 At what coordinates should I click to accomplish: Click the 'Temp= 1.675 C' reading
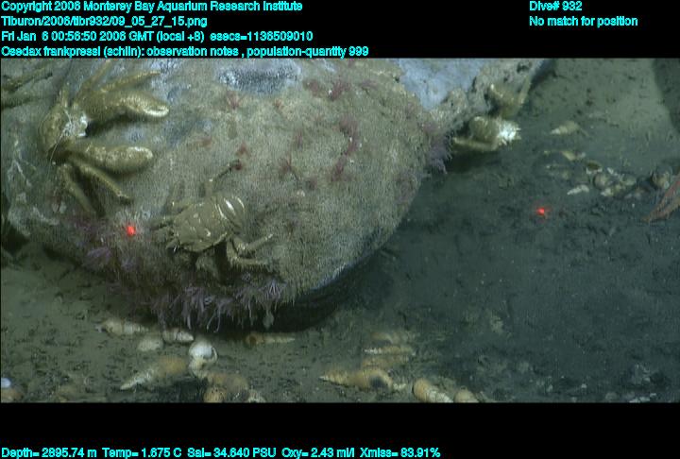pyautogui.click(x=142, y=453)
